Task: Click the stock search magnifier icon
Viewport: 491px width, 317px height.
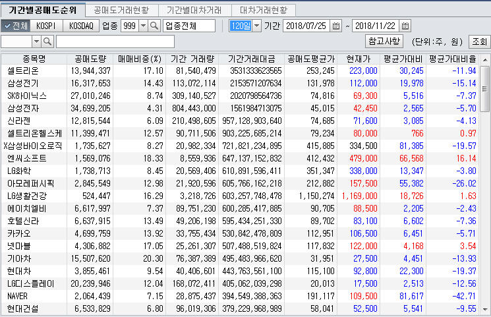Action: [47, 42]
